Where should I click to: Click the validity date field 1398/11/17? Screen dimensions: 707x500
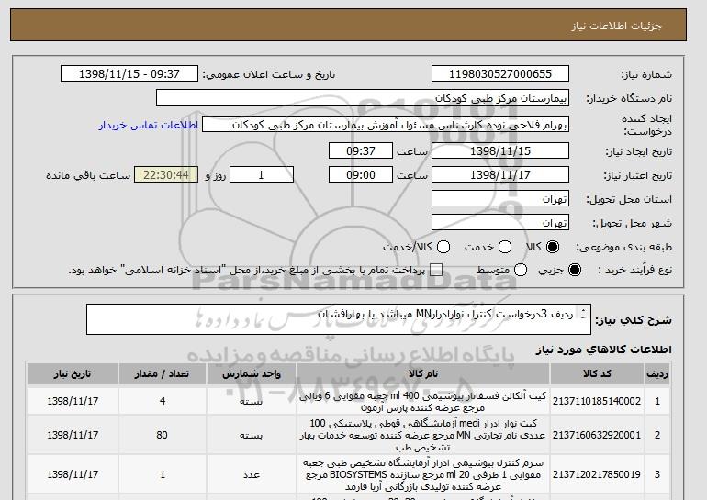(x=500, y=175)
